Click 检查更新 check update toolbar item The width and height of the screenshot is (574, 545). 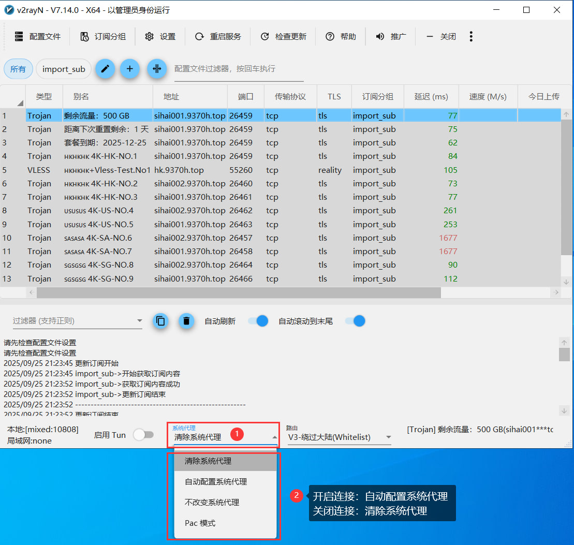(283, 36)
